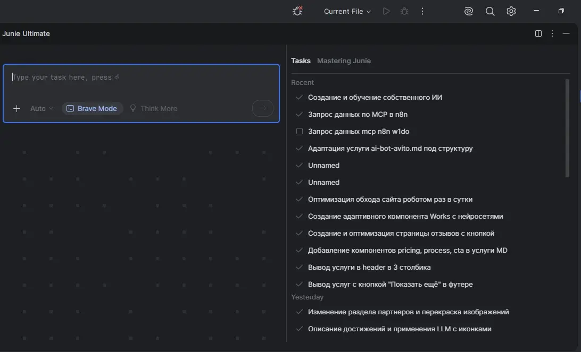Toggle Brave Mode
Image resolution: width=581 pixels, height=352 pixels.
pos(92,108)
